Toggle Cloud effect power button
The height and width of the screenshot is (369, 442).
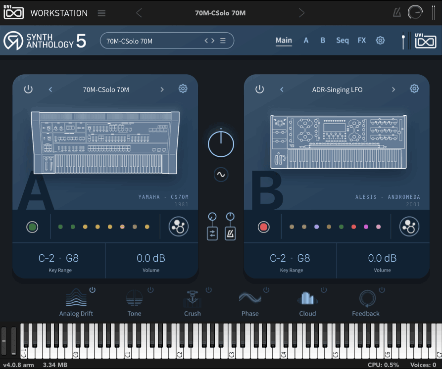pyautogui.click(x=324, y=289)
